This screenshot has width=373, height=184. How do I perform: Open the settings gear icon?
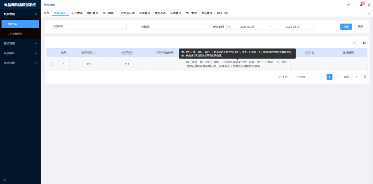(369, 5)
